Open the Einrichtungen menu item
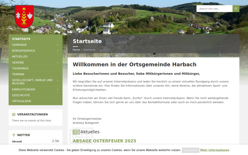 [x=24, y=89]
